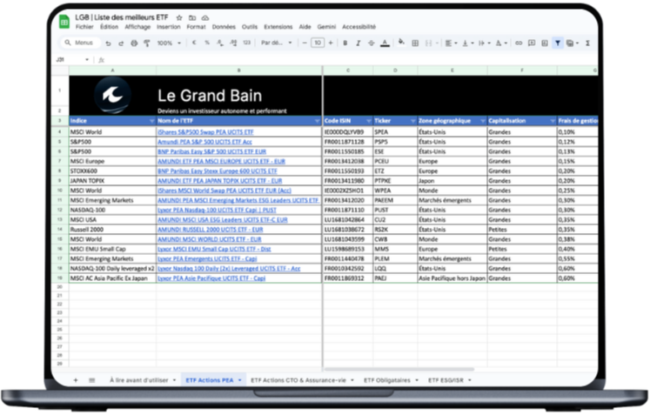Increase decimal places
Screen dimensions: 650x415
pos(233,43)
